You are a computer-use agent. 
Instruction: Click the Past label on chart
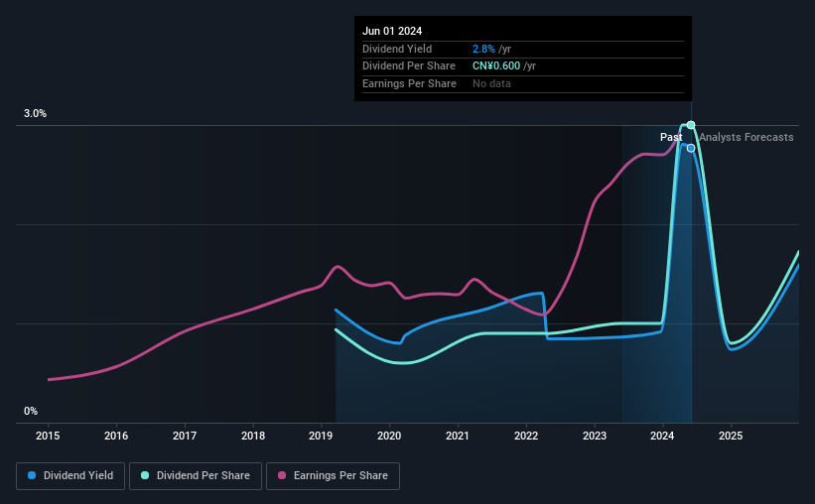[x=671, y=137]
